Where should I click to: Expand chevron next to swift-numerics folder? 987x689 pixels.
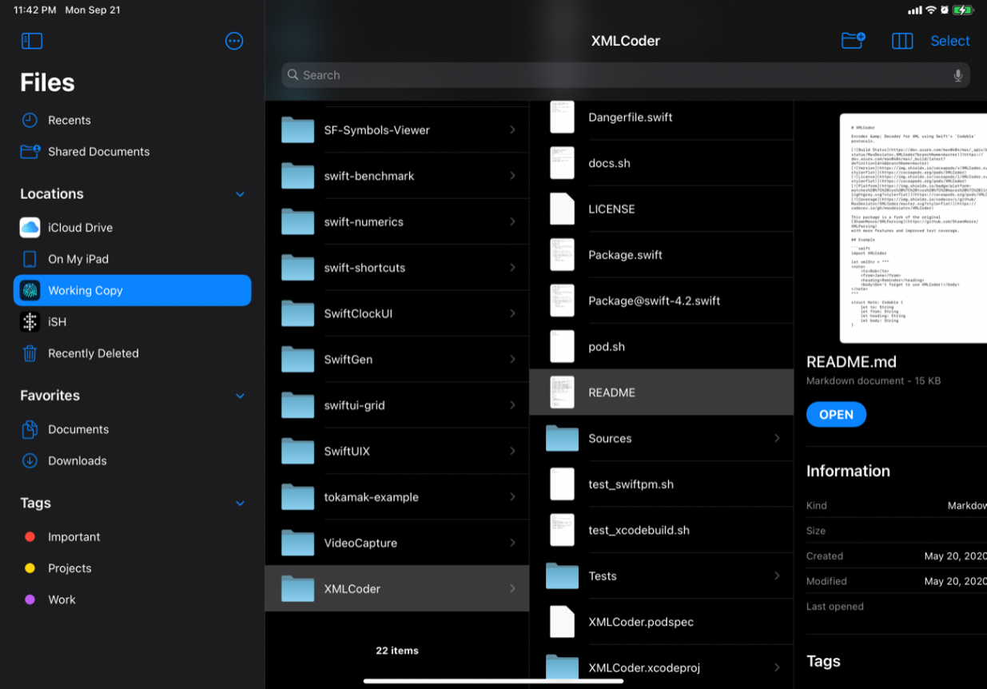click(x=512, y=221)
